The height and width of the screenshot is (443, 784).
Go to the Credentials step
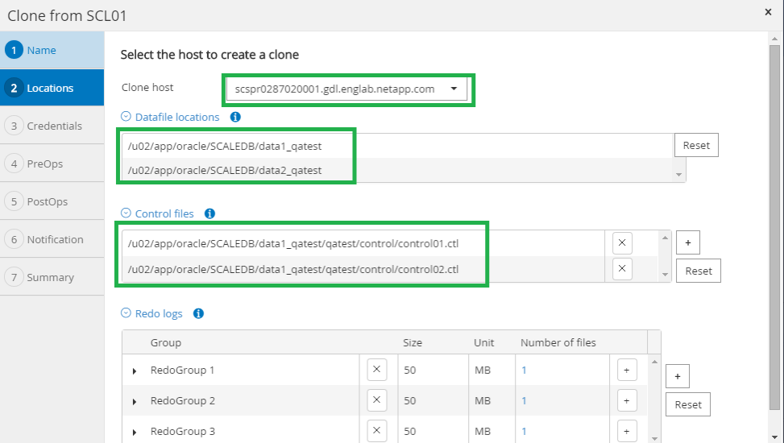(53, 126)
